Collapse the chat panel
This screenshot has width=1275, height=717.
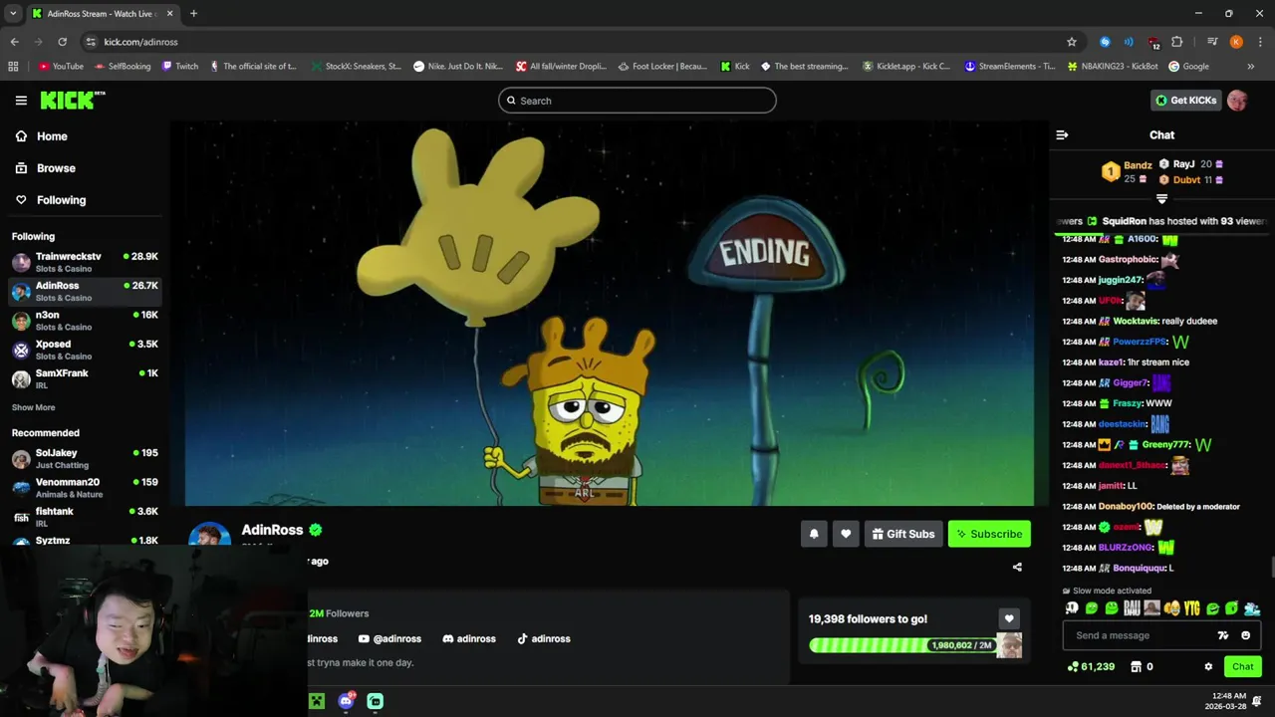coord(1062,135)
